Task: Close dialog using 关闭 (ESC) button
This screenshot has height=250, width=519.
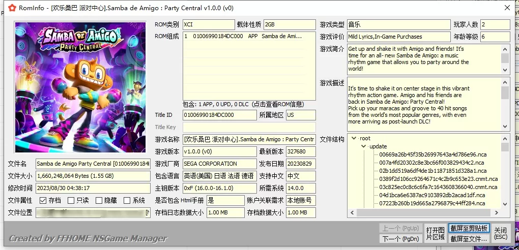Action: (501, 233)
